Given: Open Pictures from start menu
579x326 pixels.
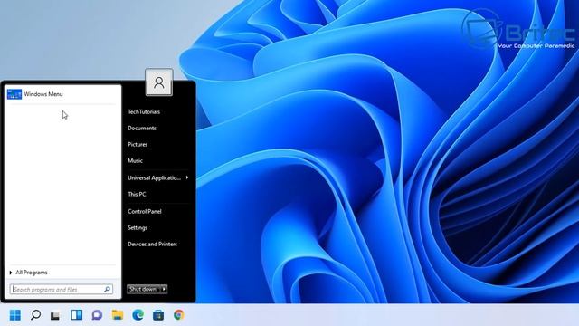Looking at the screenshot, I should pyautogui.click(x=138, y=144).
